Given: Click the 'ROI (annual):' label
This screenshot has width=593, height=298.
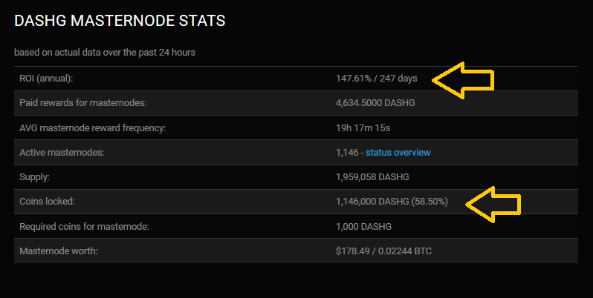Looking at the screenshot, I should pos(46,79).
